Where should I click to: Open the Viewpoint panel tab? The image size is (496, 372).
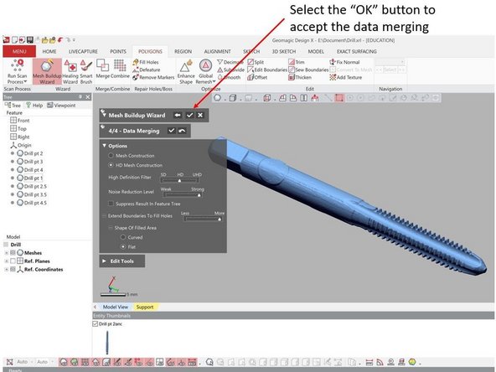pyautogui.click(x=61, y=105)
